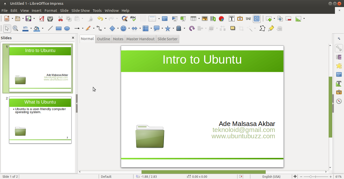Click English (USA) in the status bar
Image resolution: width=344 pixels, height=179 pixels.
click(x=271, y=176)
